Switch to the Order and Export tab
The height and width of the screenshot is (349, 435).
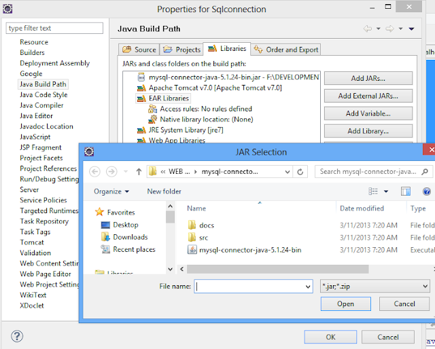point(286,50)
